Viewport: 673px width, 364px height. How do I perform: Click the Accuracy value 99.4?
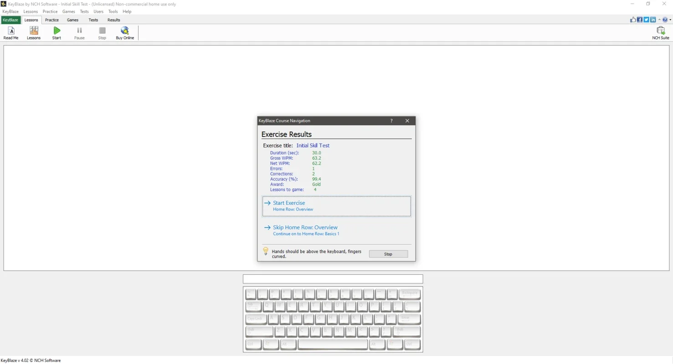click(x=317, y=179)
